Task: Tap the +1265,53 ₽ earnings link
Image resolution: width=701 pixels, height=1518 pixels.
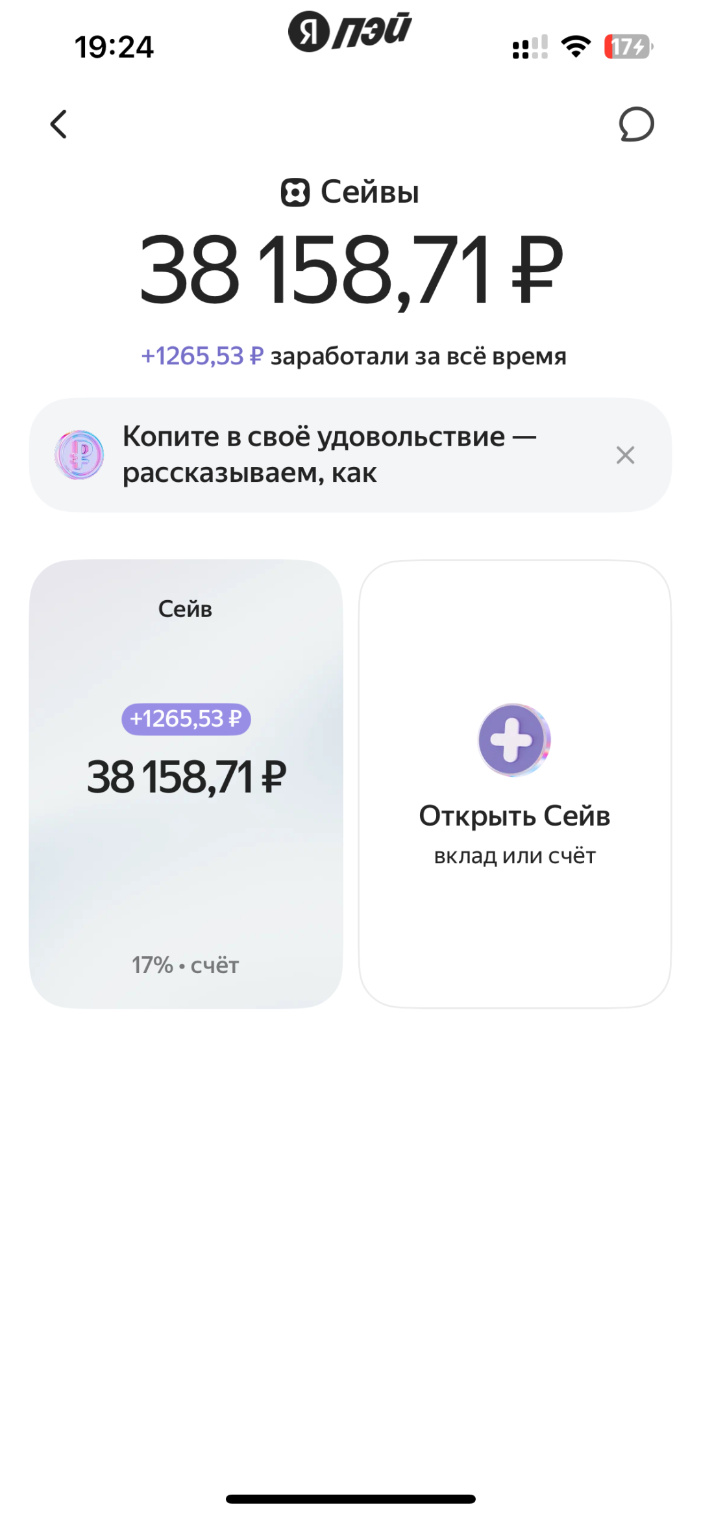Action: (x=201, y=355)
